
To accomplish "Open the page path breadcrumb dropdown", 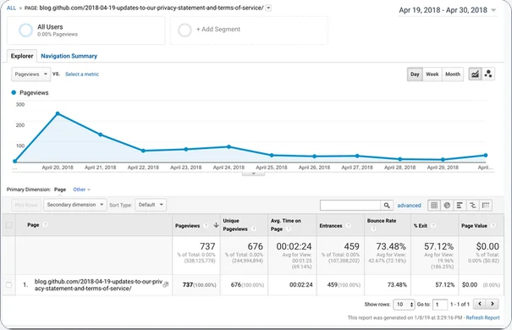I will click(268, 8).
